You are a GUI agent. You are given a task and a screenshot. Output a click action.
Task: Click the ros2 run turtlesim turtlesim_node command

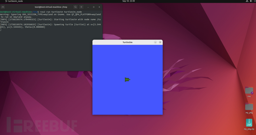point(61,12)
